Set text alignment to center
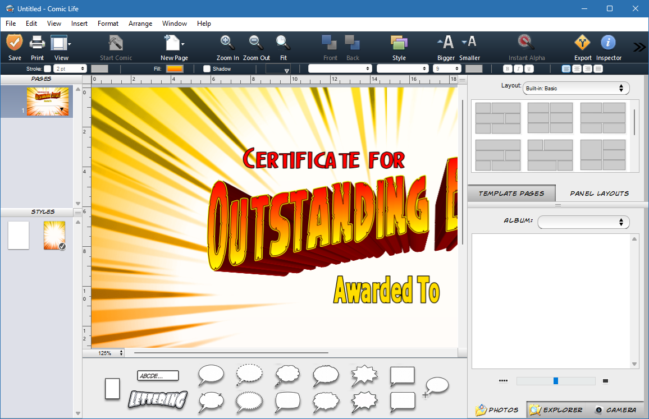 click(x=577, y=68)
